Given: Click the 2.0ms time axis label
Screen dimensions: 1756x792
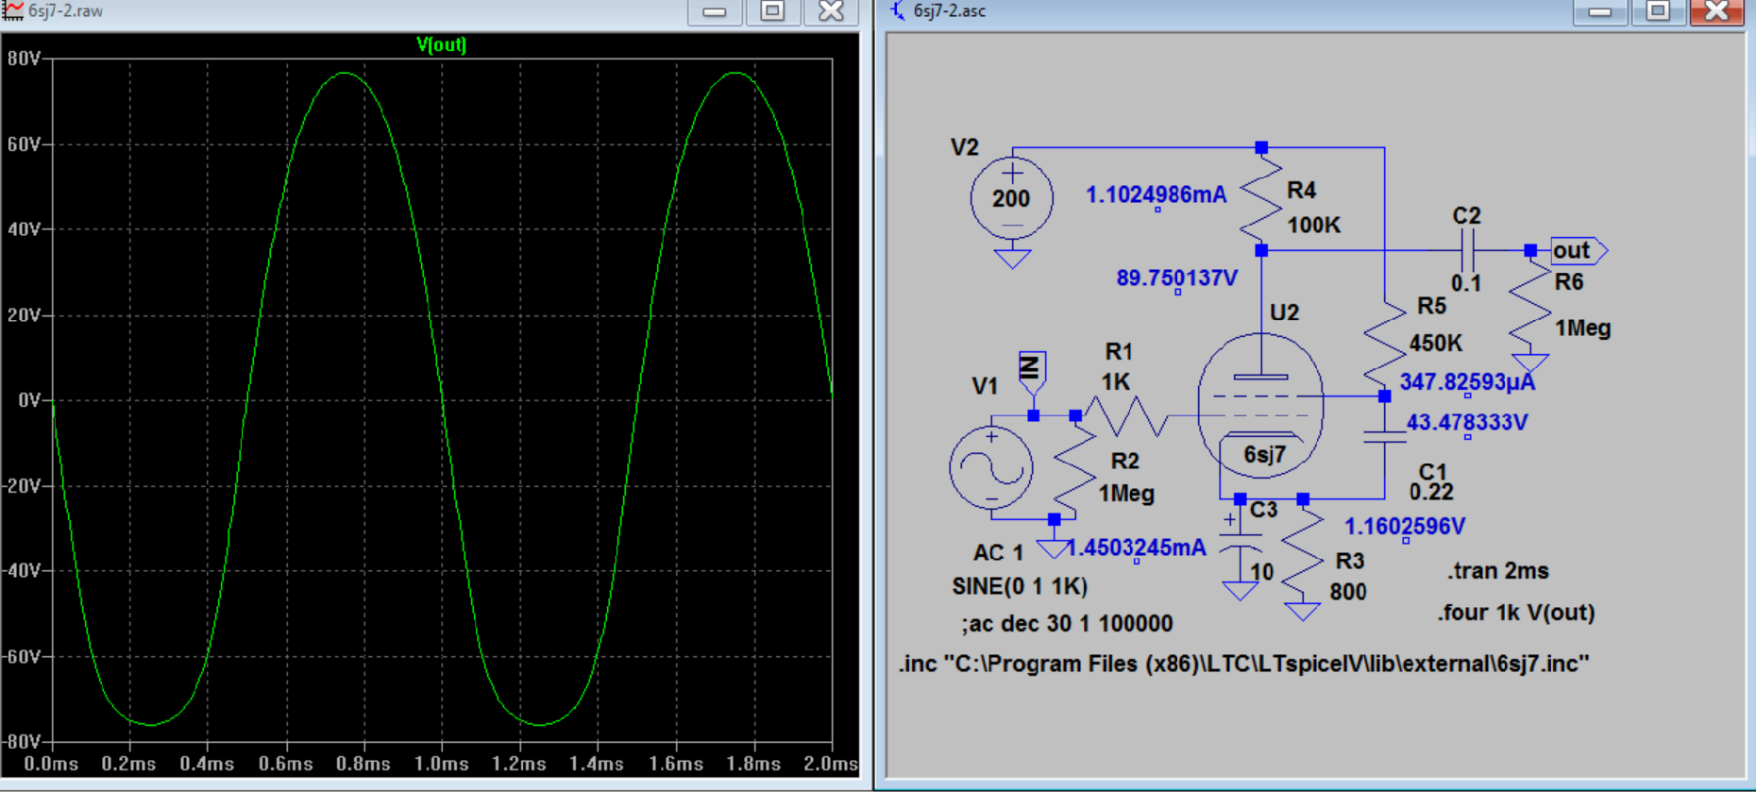Looking at the screenshot, I should [831, 764].
